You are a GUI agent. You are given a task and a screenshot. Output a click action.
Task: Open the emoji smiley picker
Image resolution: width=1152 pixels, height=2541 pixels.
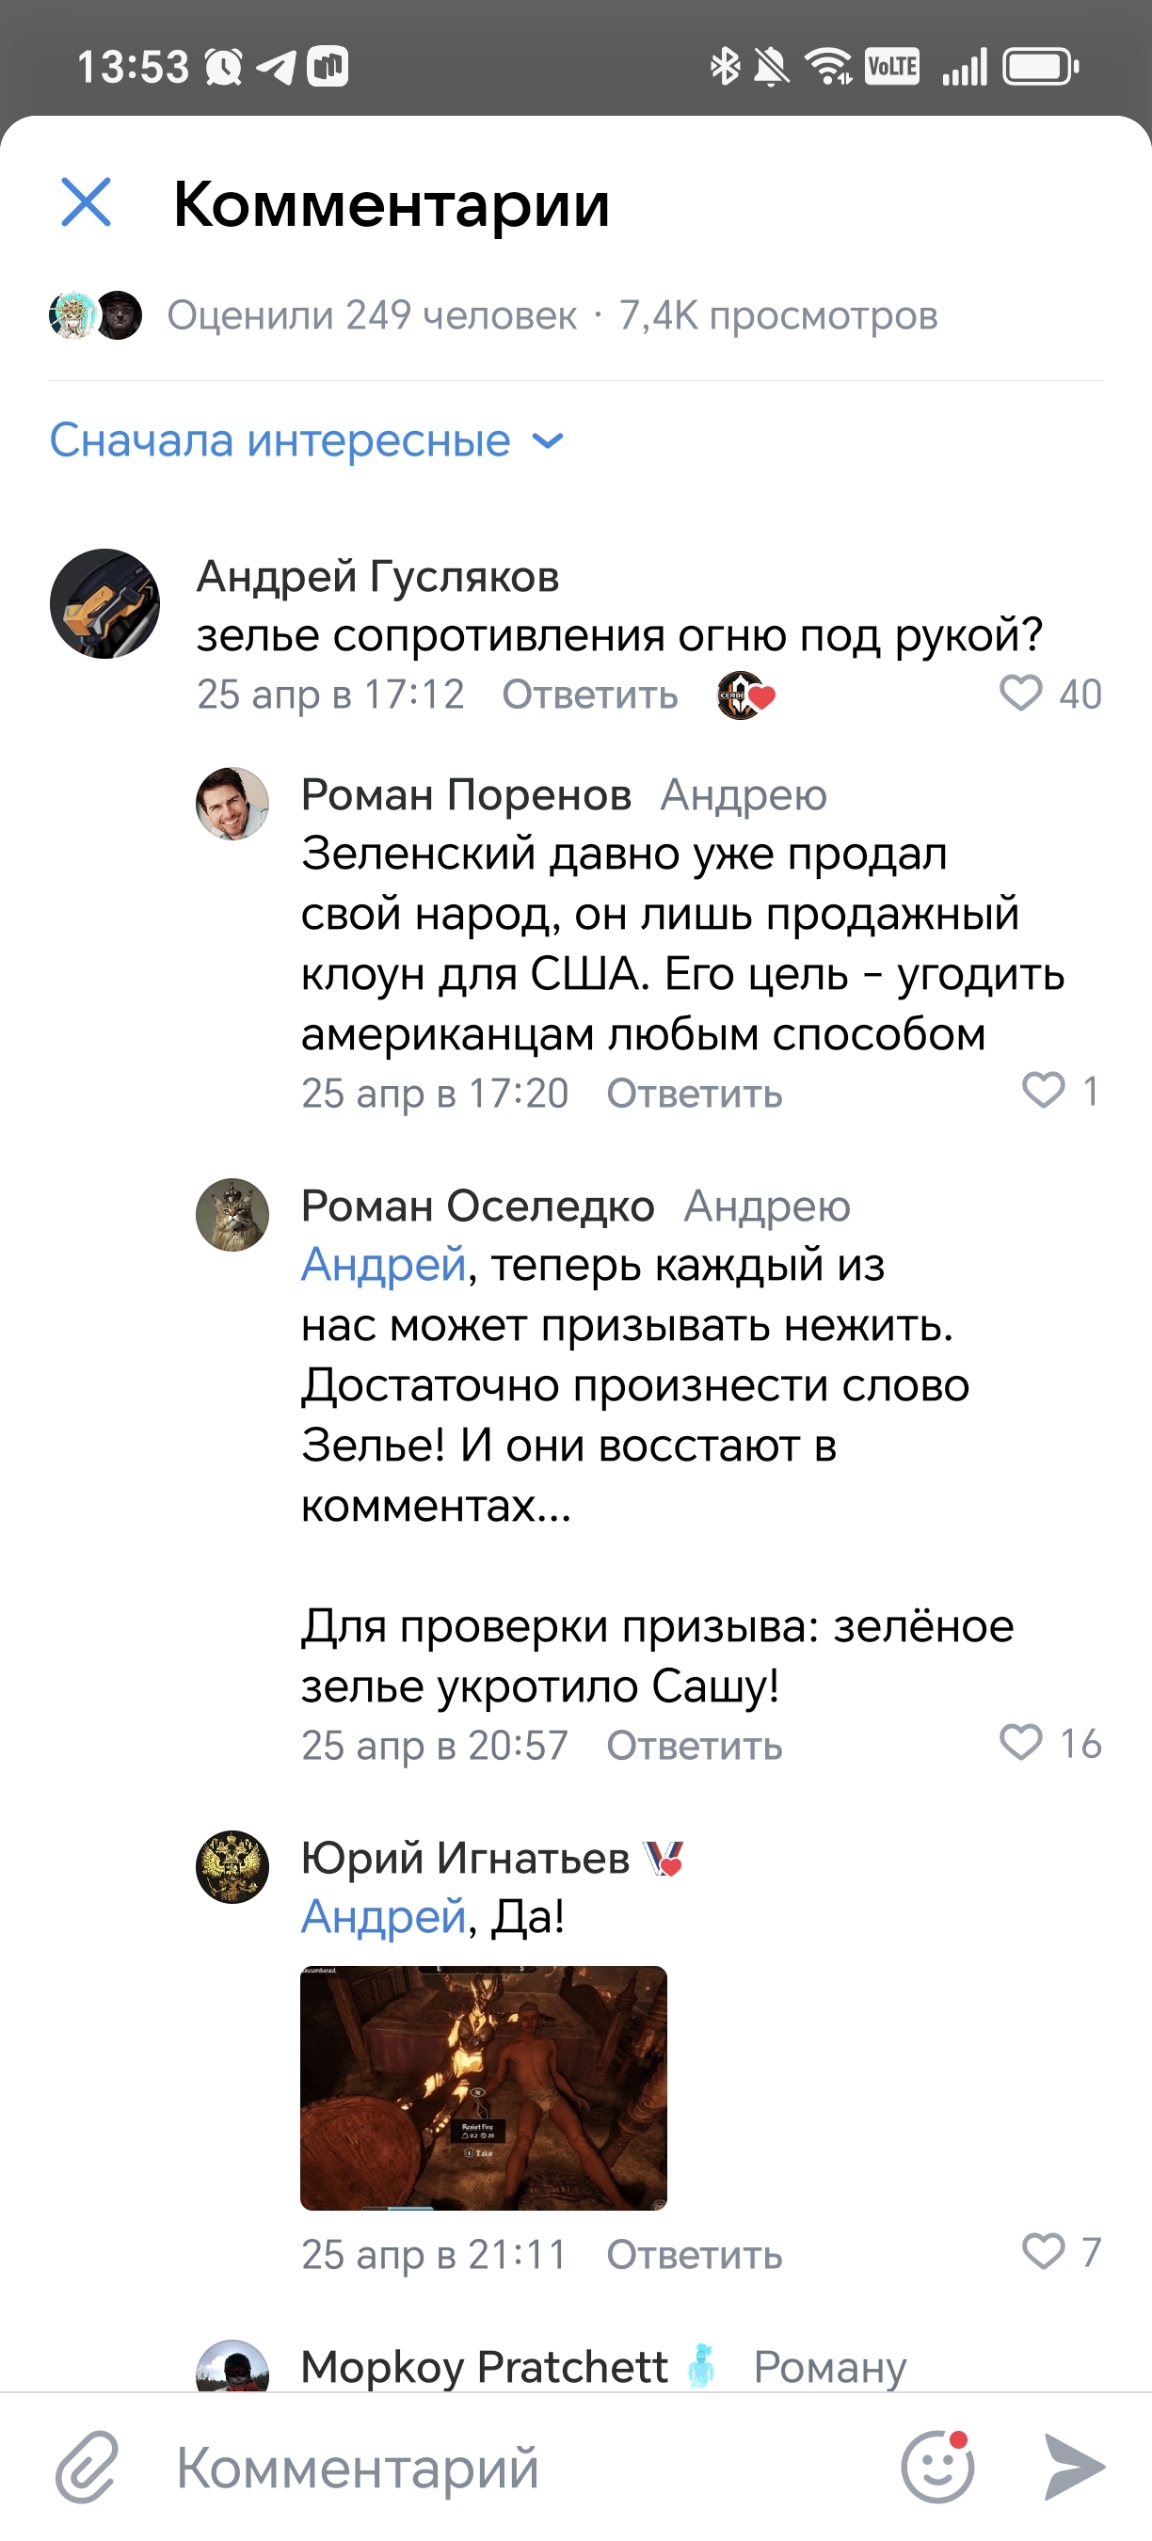tap(937, 2467)
